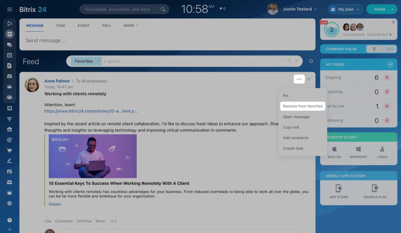Remove the Favorites filter chip

click(99, 61)
